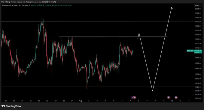This screenshot has width=204, height=110.
Task: Open the US flag economic event between dates 12 and 13
Action: 176,97
